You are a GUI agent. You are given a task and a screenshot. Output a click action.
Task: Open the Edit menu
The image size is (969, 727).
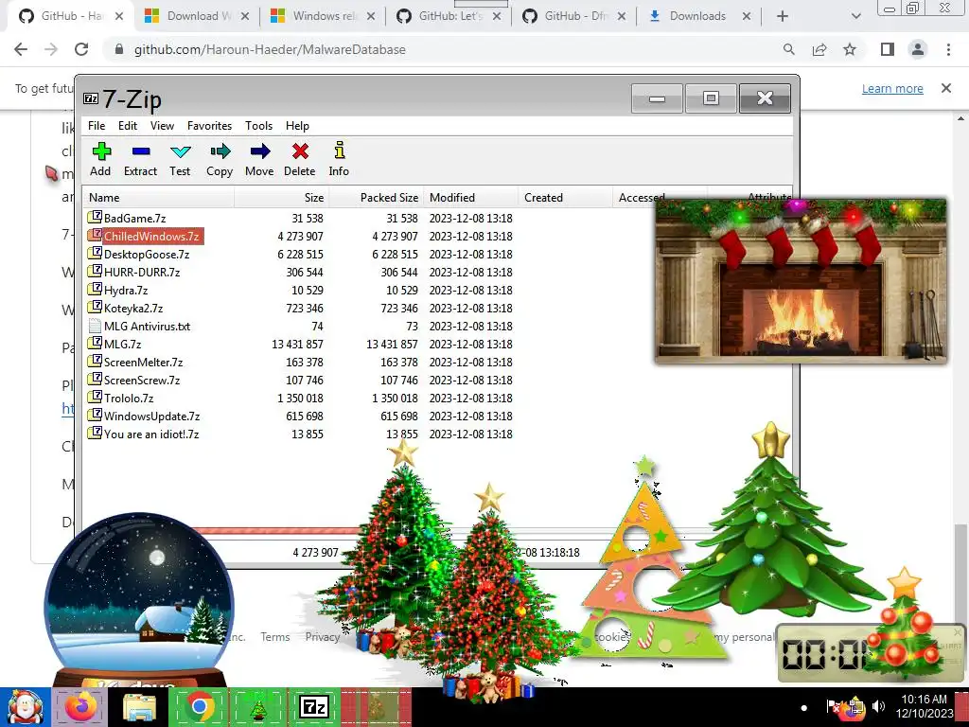(x=128, y=126)
